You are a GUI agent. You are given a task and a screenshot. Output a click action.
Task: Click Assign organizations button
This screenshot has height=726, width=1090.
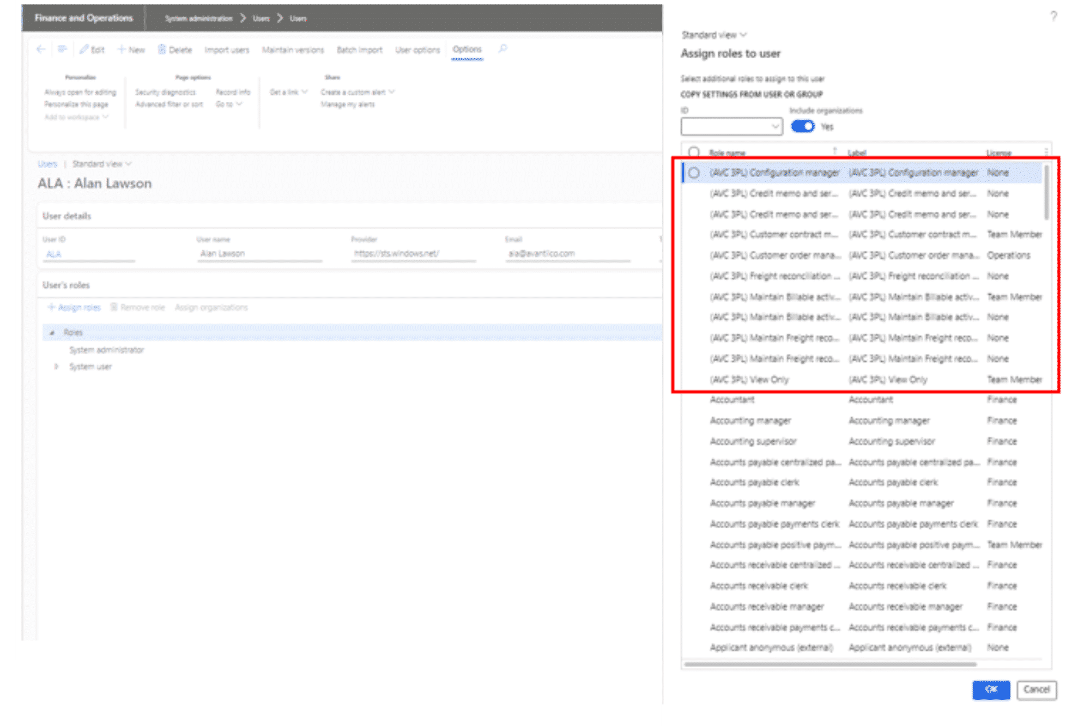click(x=211, y=308)
